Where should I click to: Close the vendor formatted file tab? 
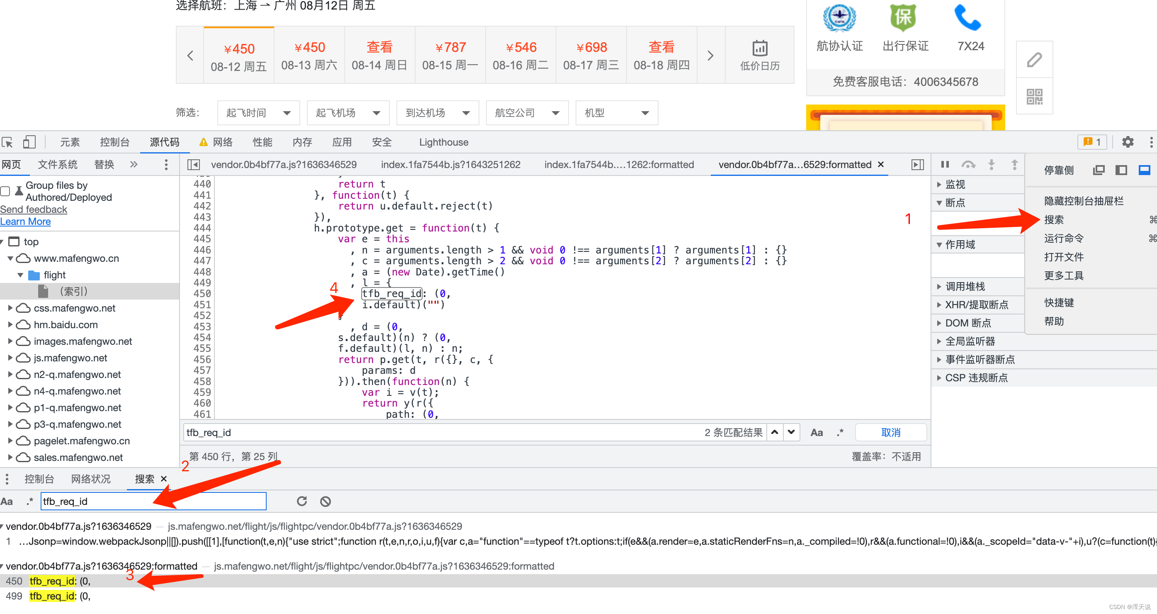pos(881,165)
